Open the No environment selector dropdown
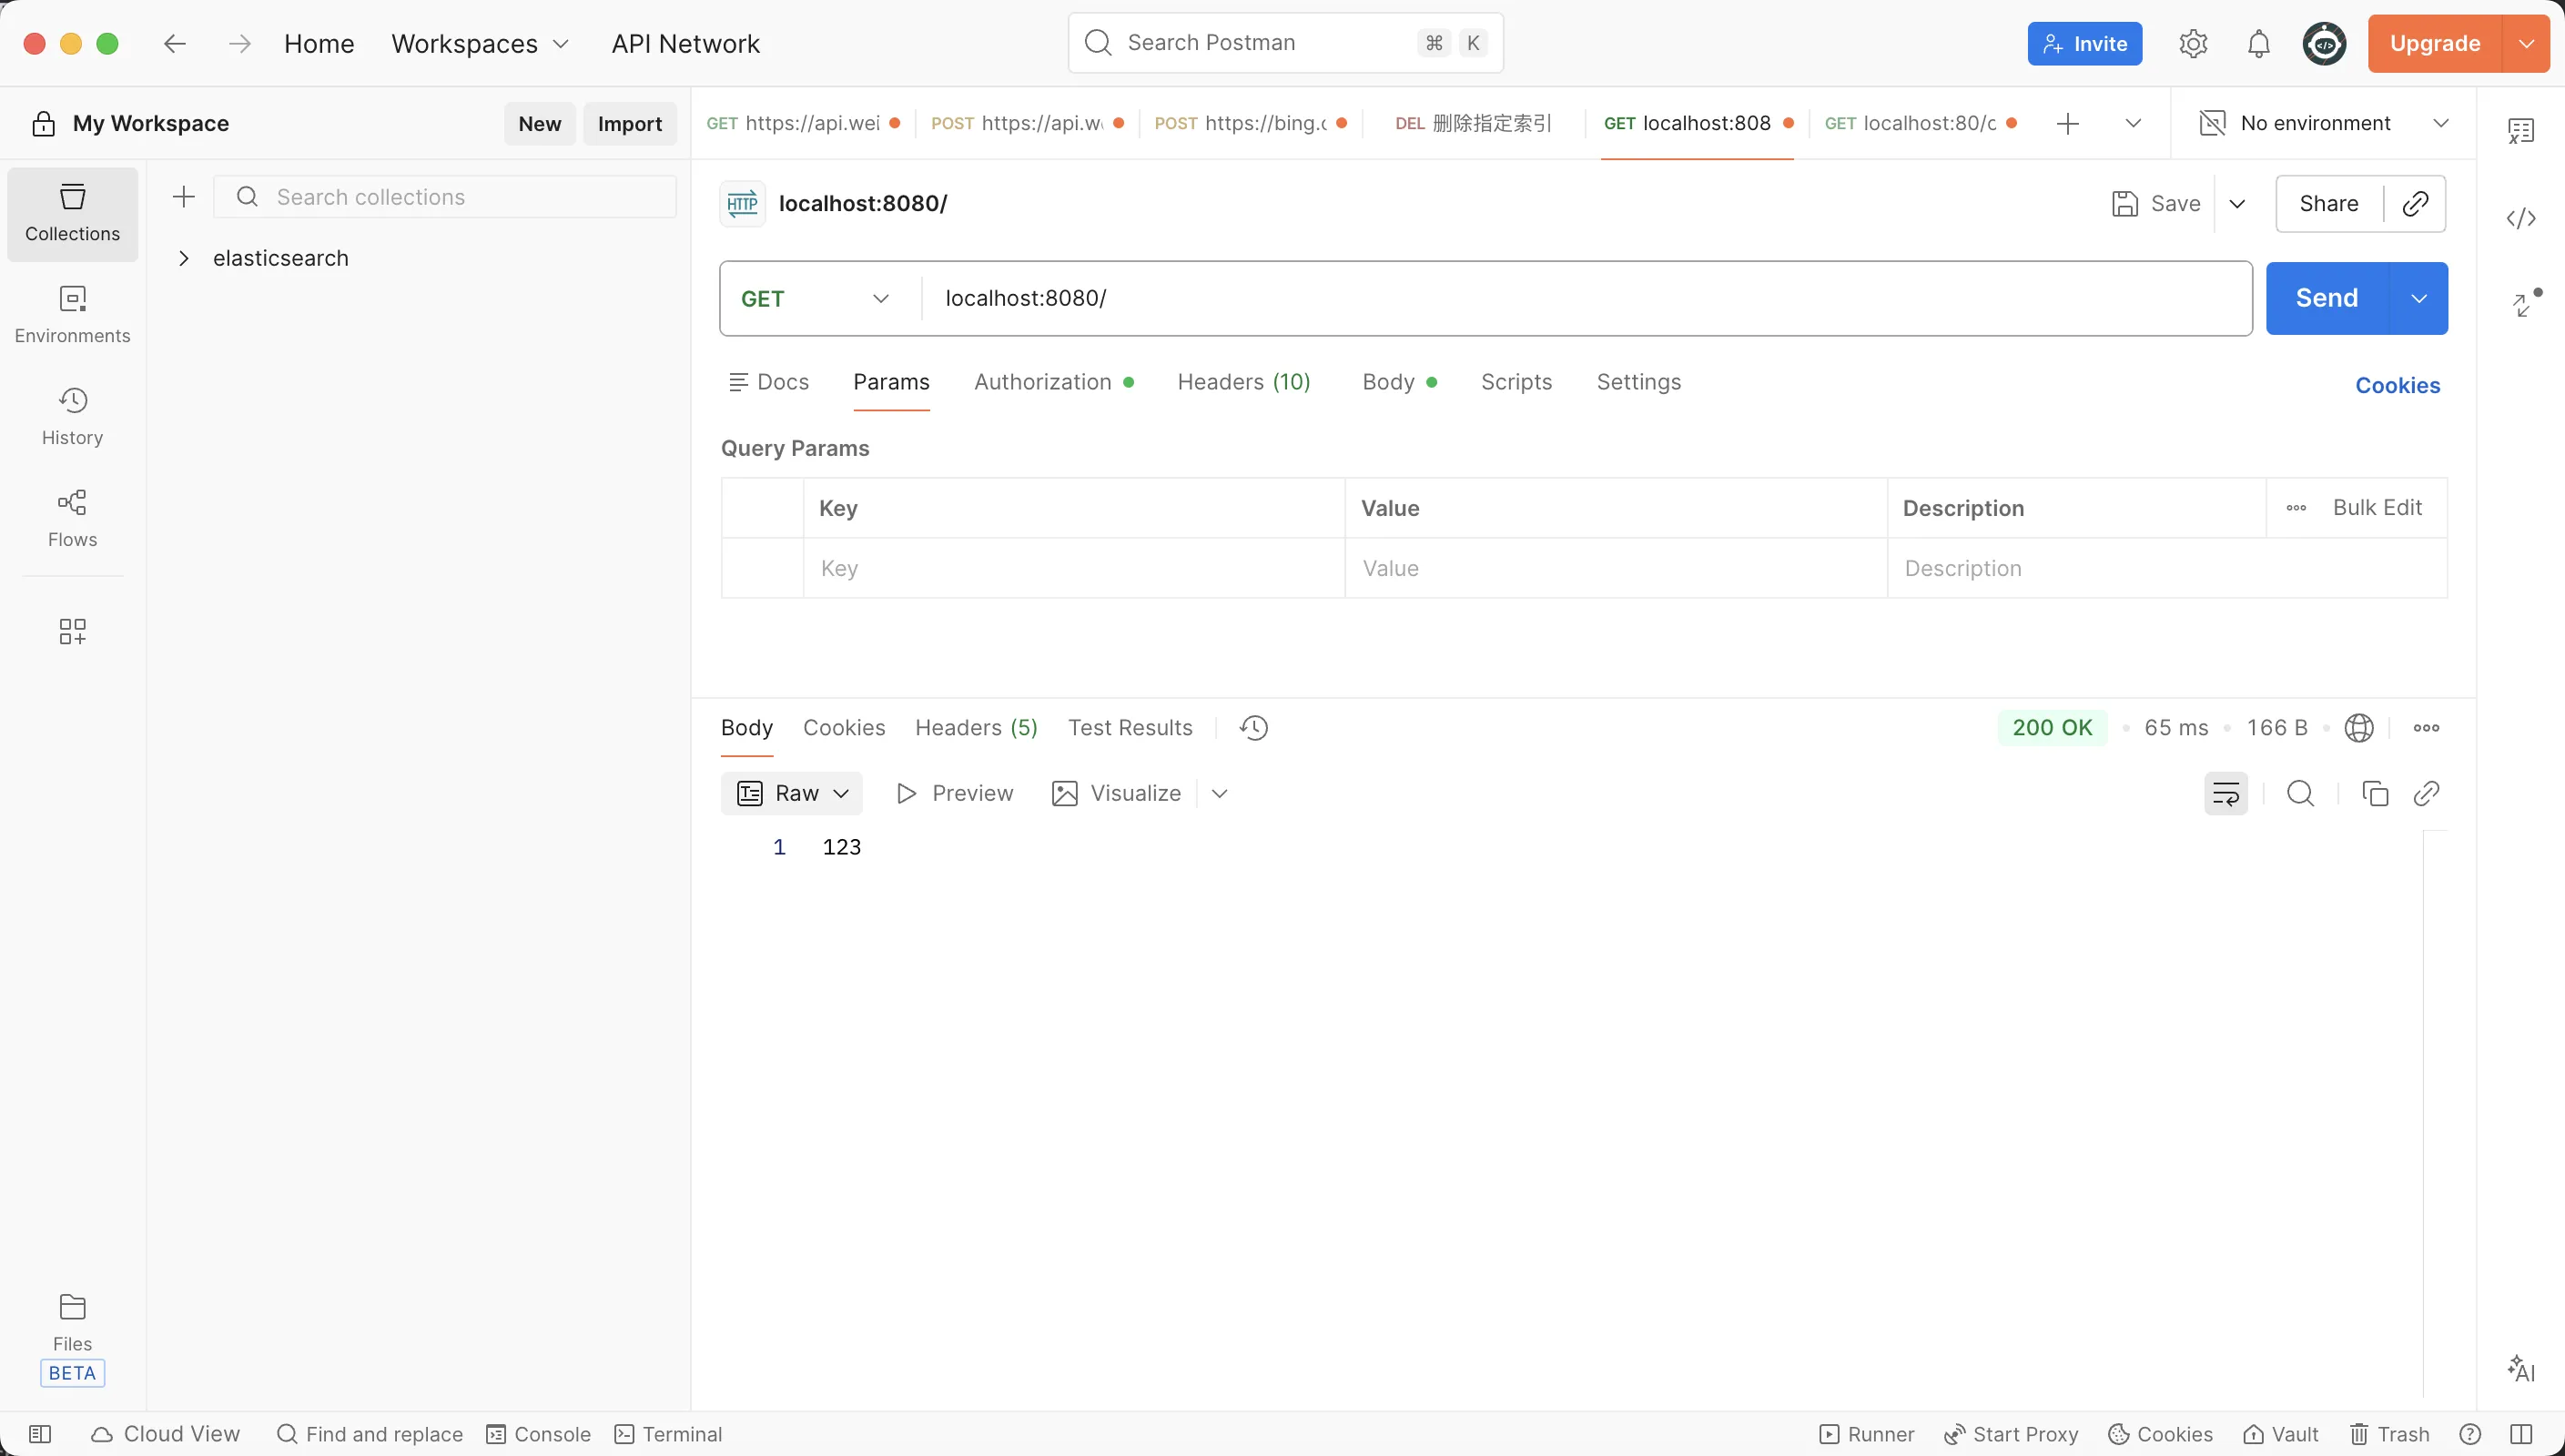This screenshot has height=1456, width=2565. [2322, 123]
